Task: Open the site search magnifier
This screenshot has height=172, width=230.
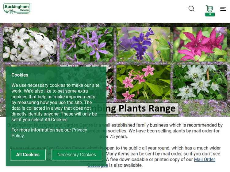Action: pyautogui.click(x=191, y=9)
